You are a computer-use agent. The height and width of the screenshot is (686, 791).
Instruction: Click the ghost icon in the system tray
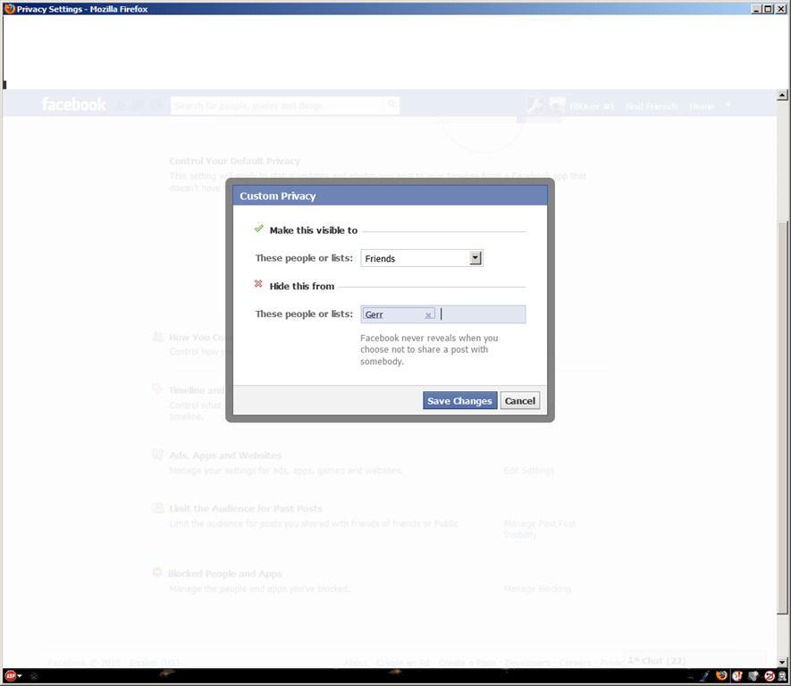[x=784, y=676]
